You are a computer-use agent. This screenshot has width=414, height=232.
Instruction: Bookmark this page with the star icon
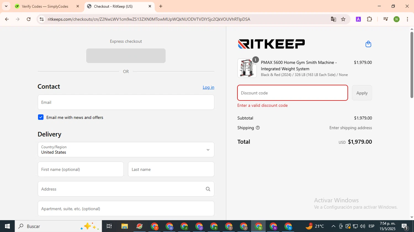click(343, 19)
